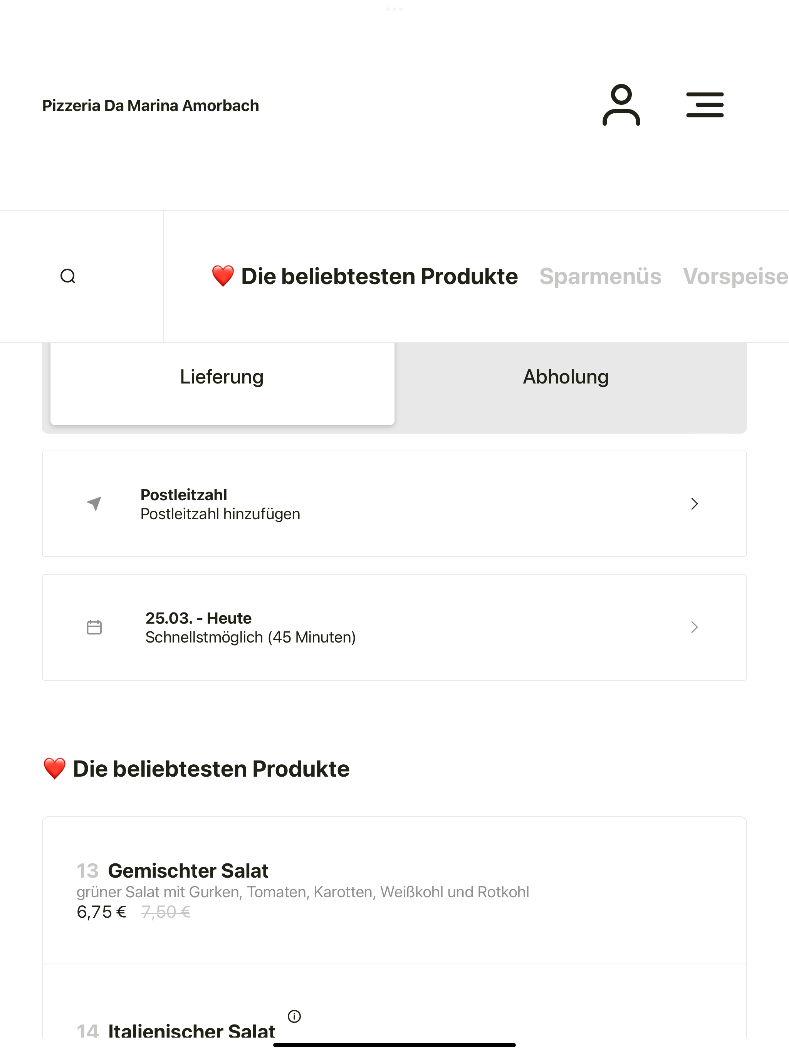
Task: Open Pizzeria Da Marina Amorbach home link
Action: point(150,105)
